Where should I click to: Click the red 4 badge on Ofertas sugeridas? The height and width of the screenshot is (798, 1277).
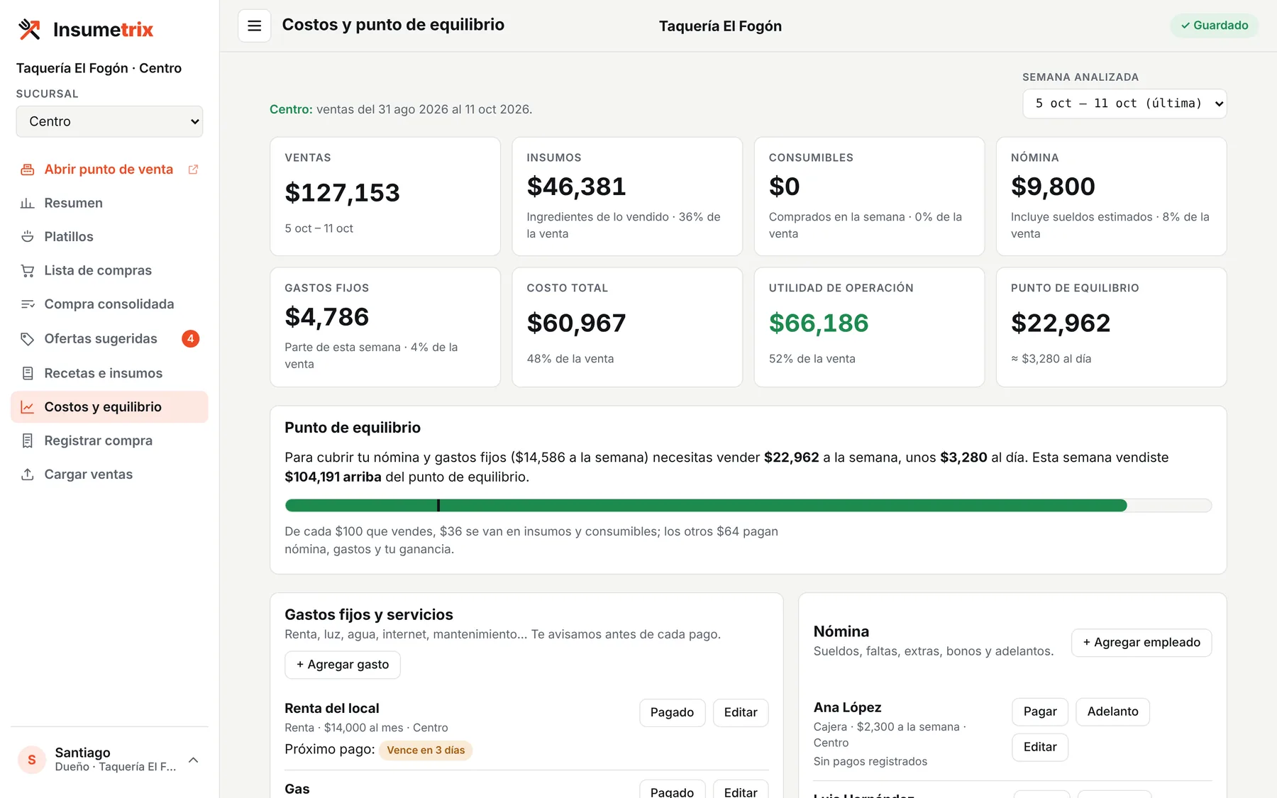[x=190, y=339]
